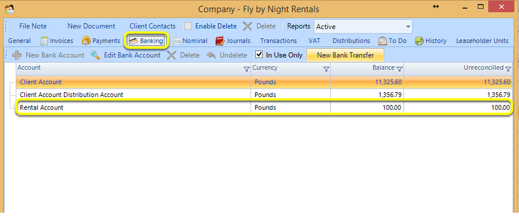
Task: Click the Client Account Unreconcilled 11,325.60 cell
Action: (x=458, y=82)
